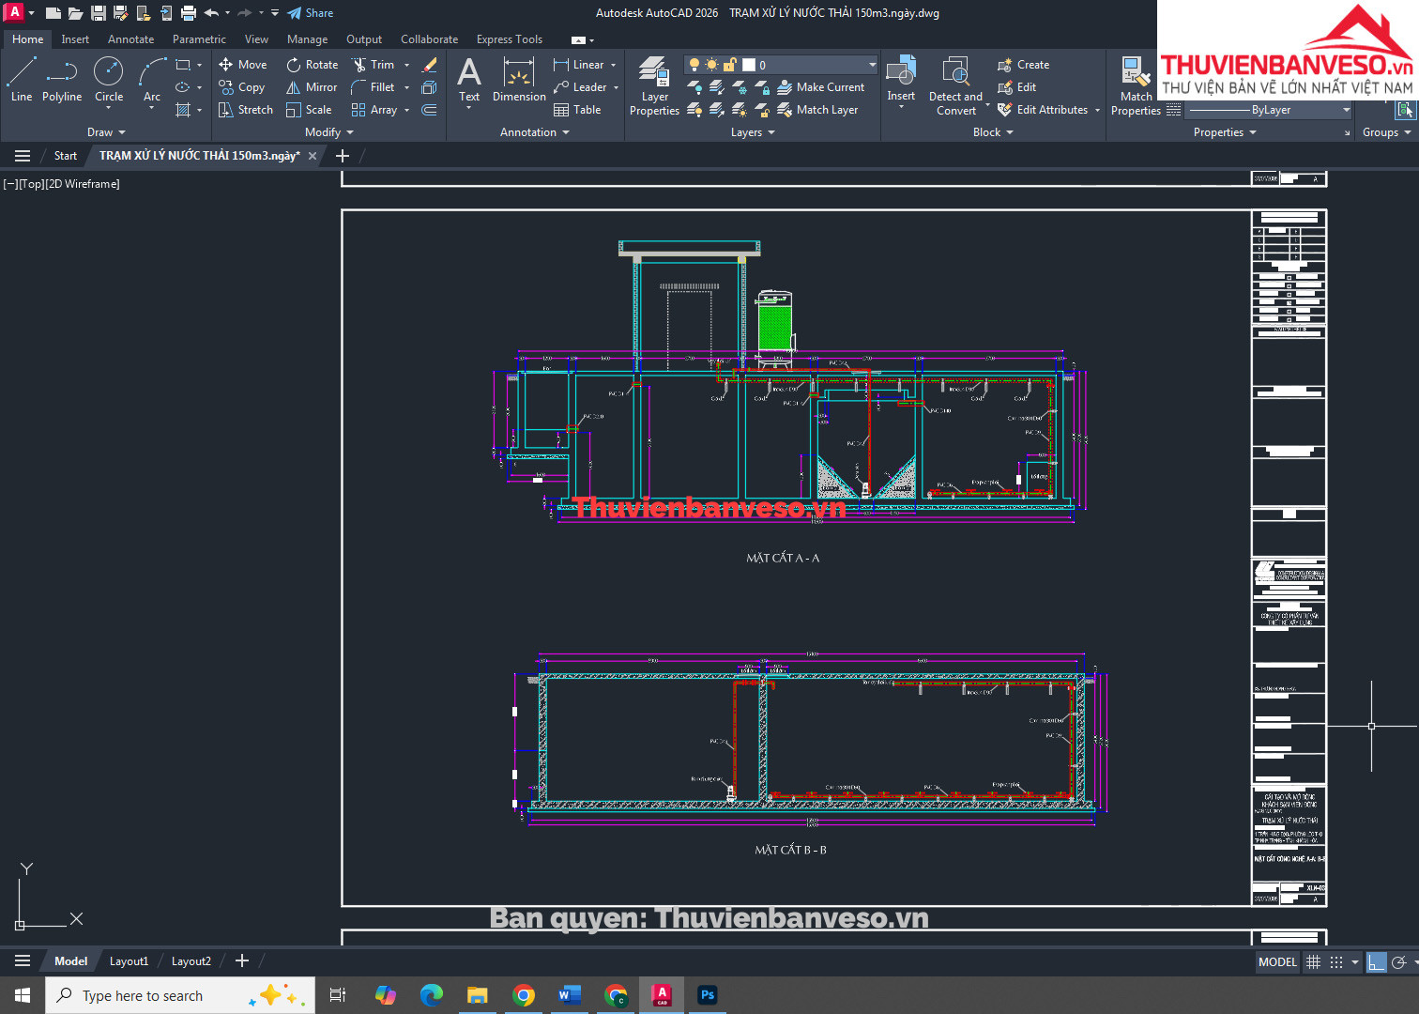Switch to the Annotate ribbon tab
Viewport: 1419px width, 1014px height.
[130, 39]
